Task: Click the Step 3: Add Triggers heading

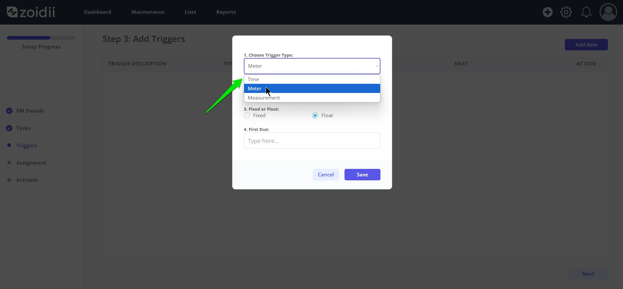Action: click(x=144, y=39)
